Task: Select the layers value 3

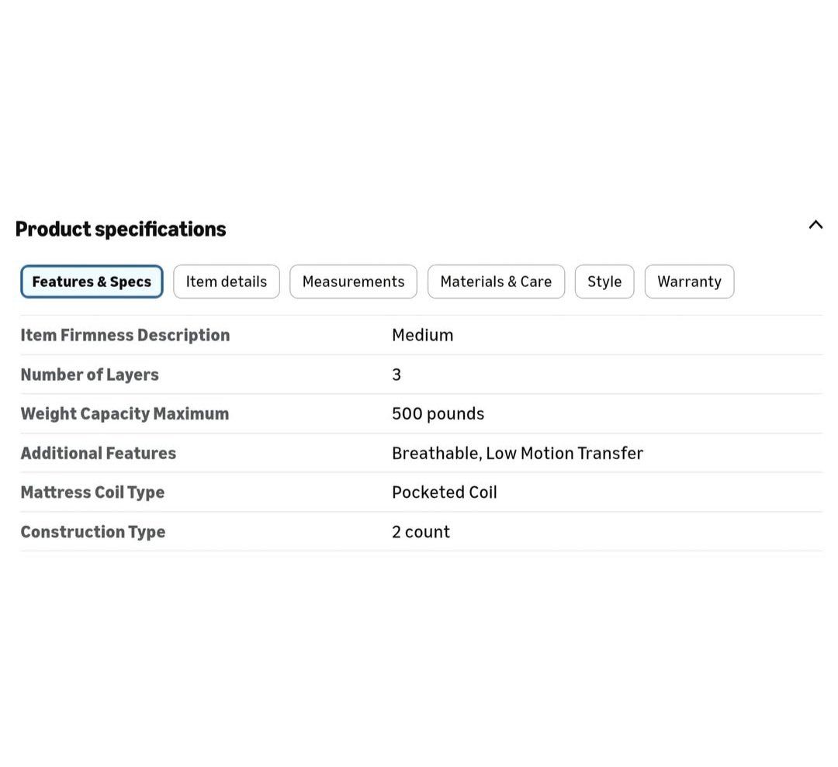Action: pos(396,375)
